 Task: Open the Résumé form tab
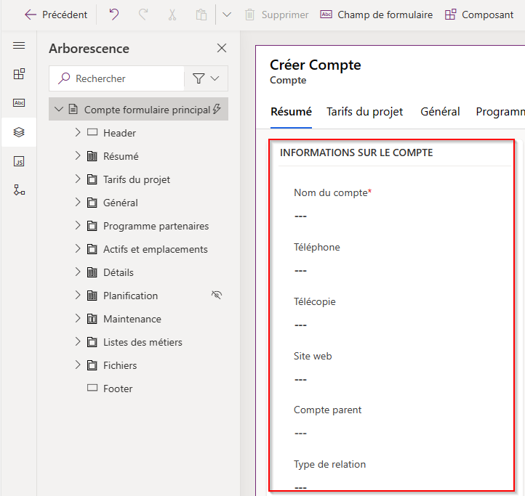[x=291, y=112]
